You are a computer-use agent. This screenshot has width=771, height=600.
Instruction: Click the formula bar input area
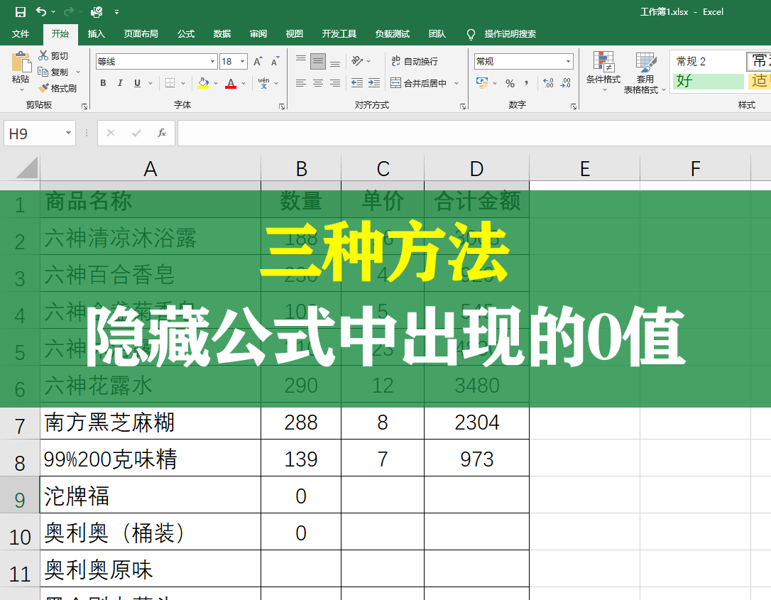point(474,133)
